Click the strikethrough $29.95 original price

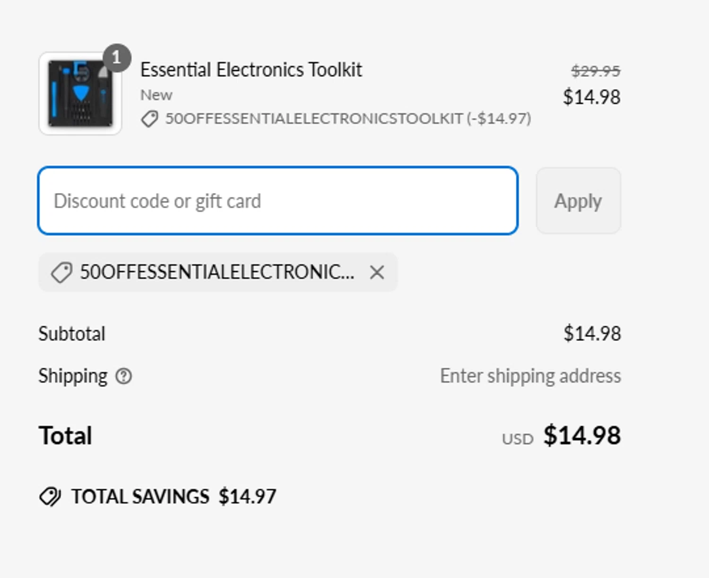595,71
